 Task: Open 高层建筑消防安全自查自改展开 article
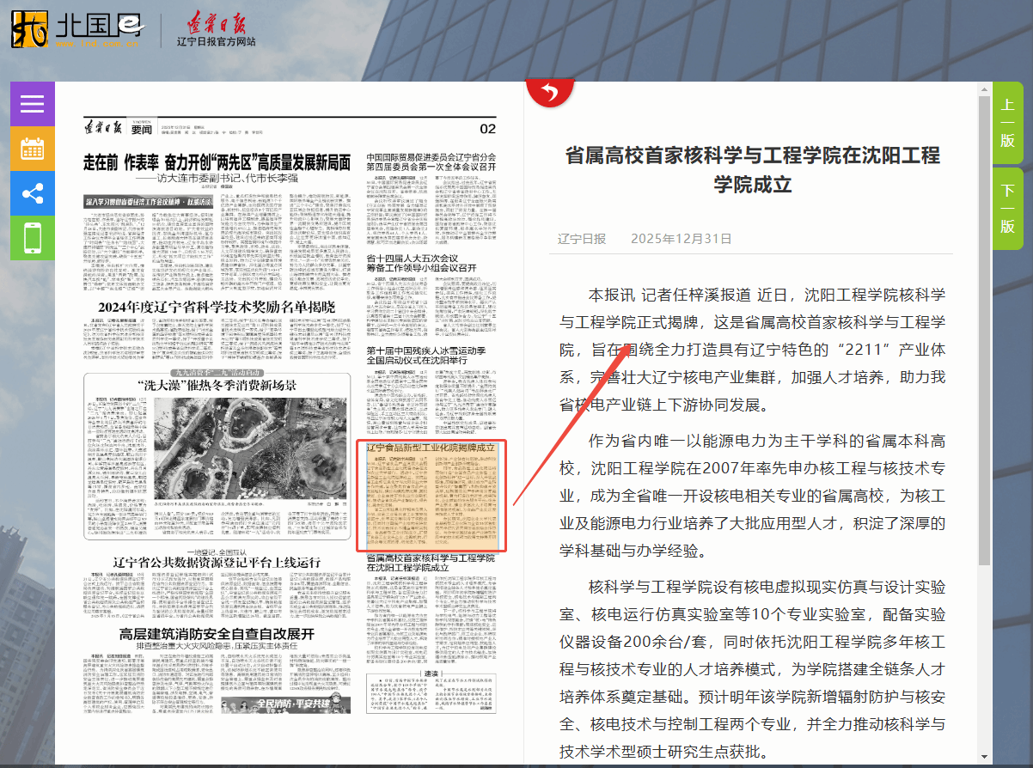coord(217,635)
